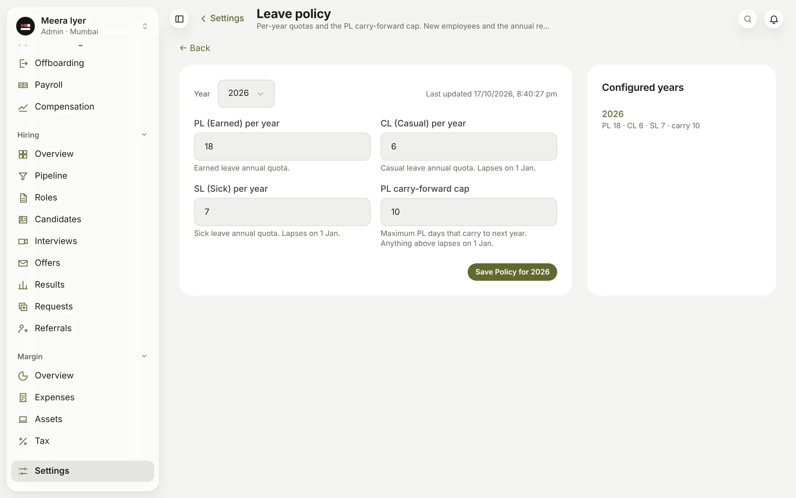Click the Referrals person arrow icon
Viewport: 796px width, 498px height.
tap(23, 328)
